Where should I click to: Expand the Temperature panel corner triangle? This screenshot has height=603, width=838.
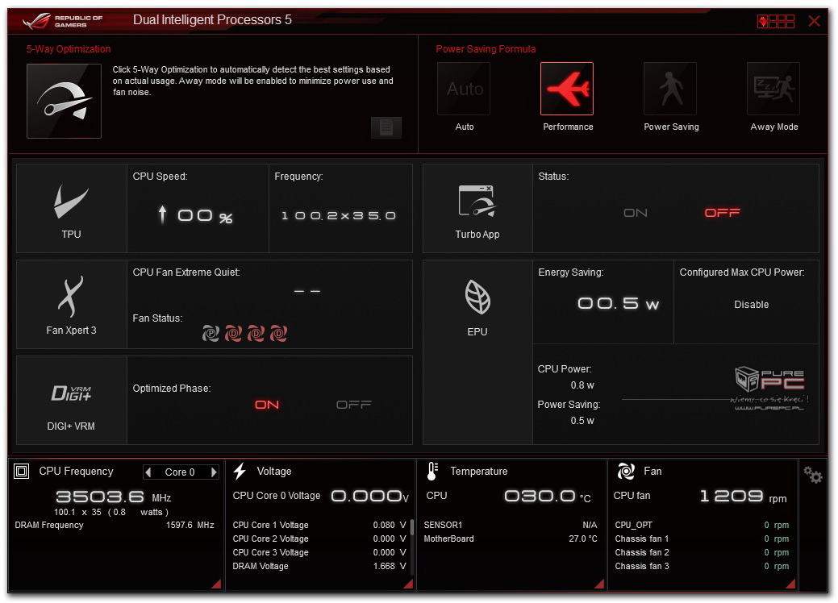599,584
